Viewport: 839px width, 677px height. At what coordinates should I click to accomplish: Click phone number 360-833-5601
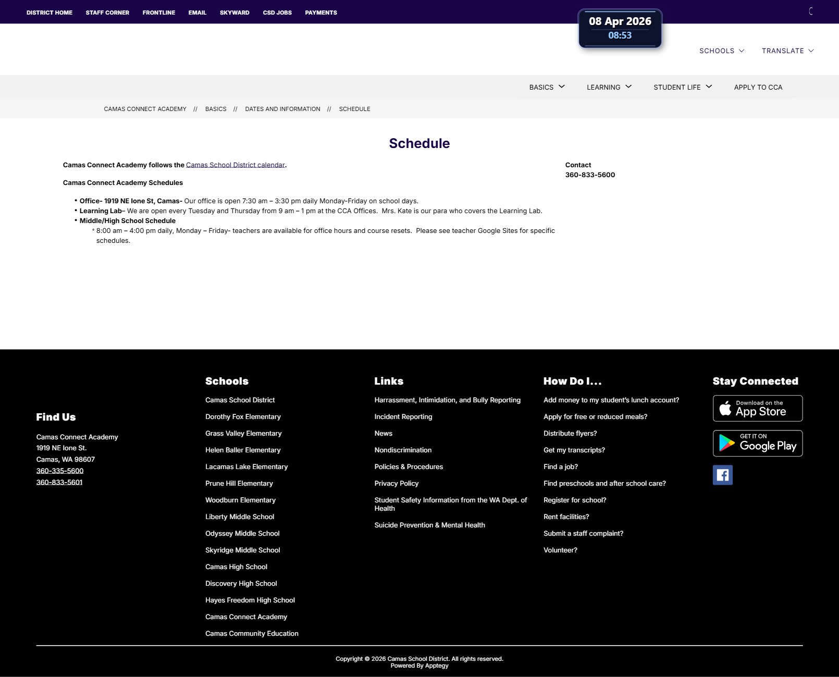click(59, 482)
